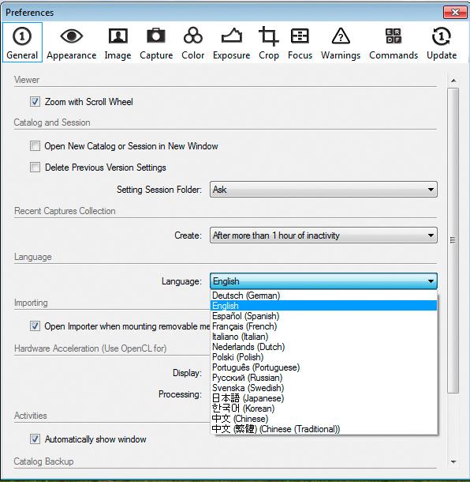Select the Focus preferences tab
This screenshot has height=482, width=470.
point(300,43)
